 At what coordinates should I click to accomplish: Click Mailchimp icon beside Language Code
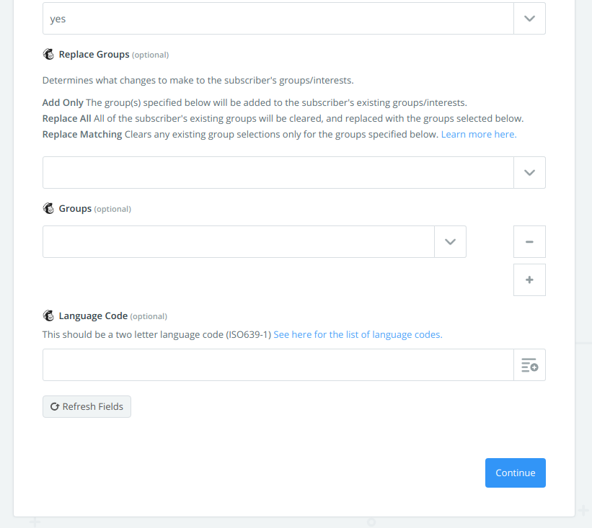(x=48, y=316)
